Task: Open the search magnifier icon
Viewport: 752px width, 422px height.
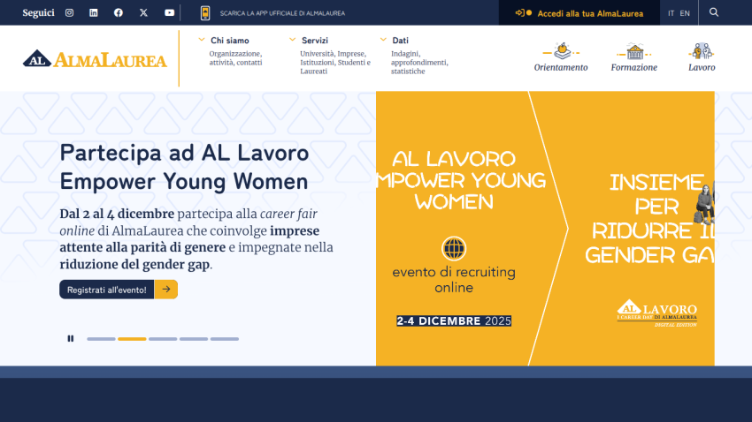Action: (x=714, y=12)
